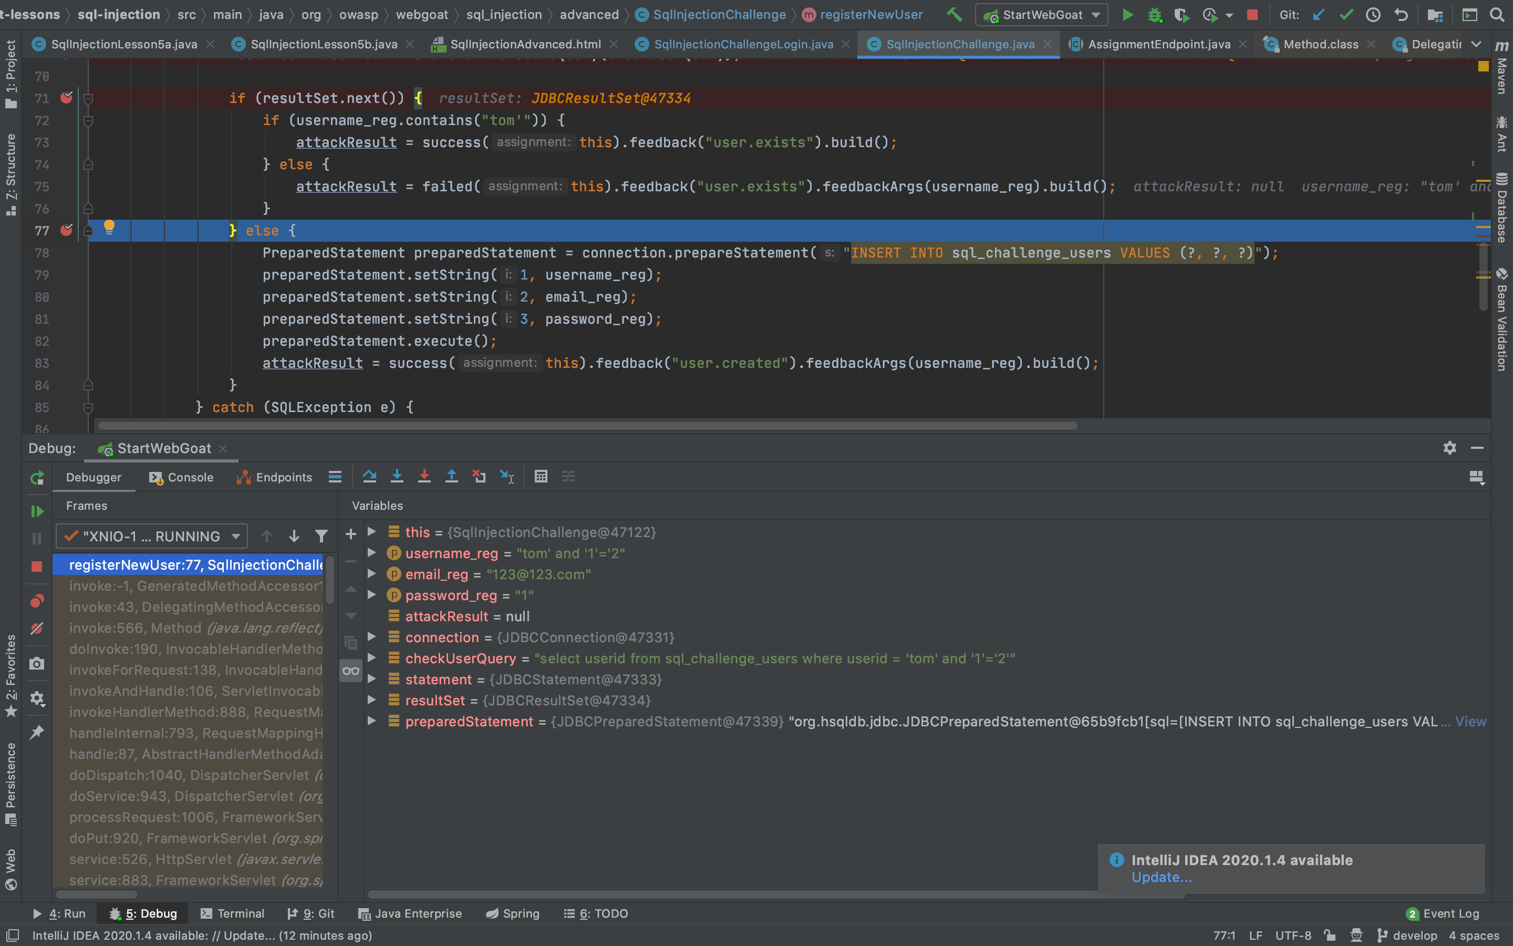1513x946 pixels.
Task: Click the camera thread dump icon
Action: (x=37, y=664)
